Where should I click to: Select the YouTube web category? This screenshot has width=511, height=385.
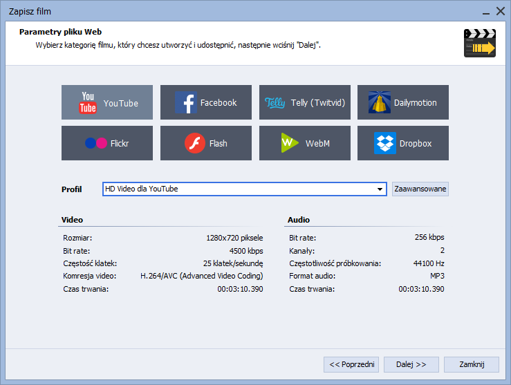[x=107, y=102]
